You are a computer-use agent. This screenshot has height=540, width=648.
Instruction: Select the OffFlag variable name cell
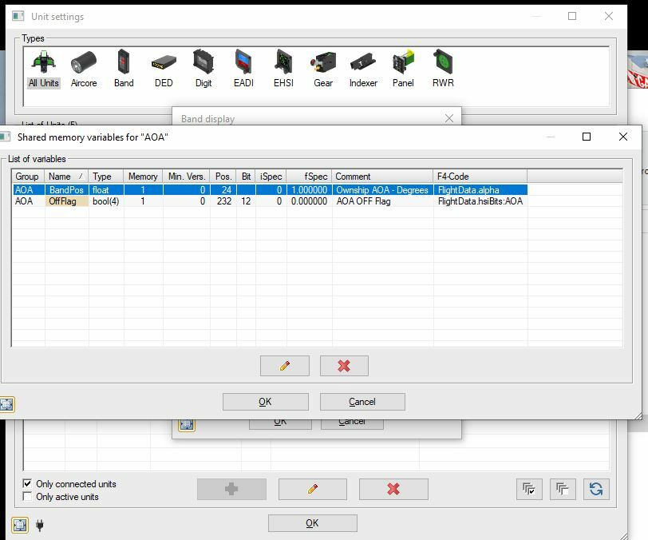pos(66,201)
